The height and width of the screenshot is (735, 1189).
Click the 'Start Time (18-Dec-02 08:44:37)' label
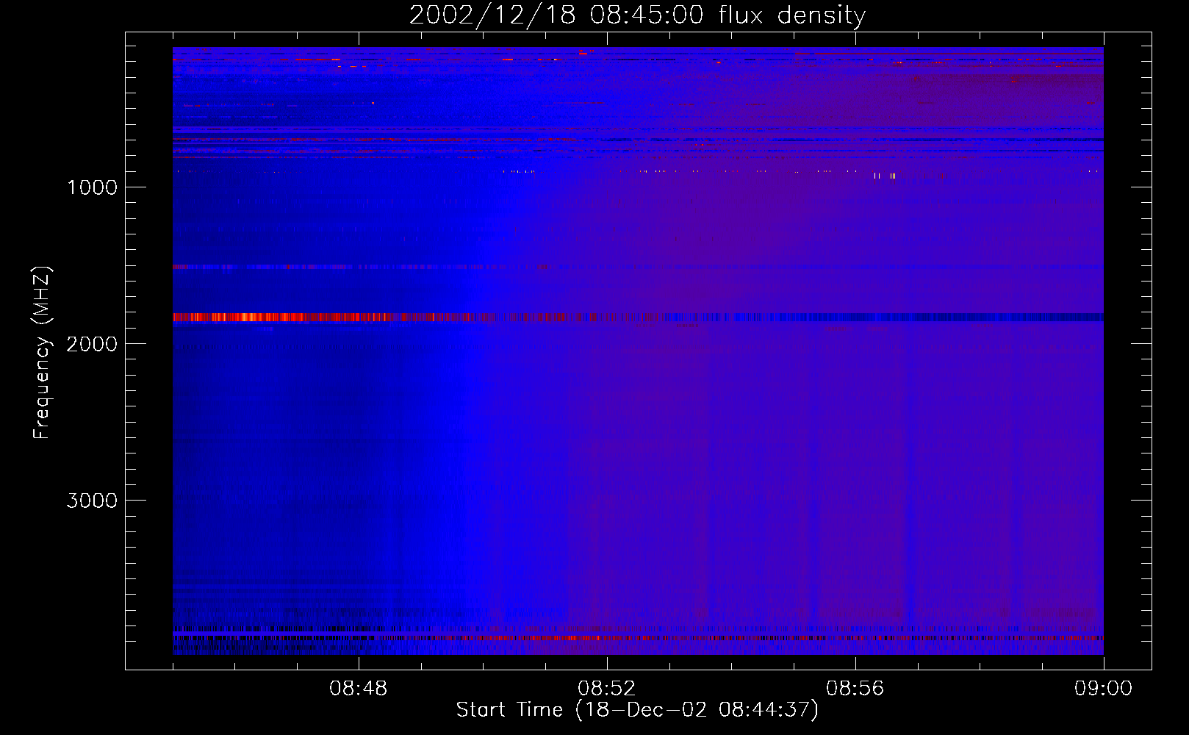pos(637,710)
